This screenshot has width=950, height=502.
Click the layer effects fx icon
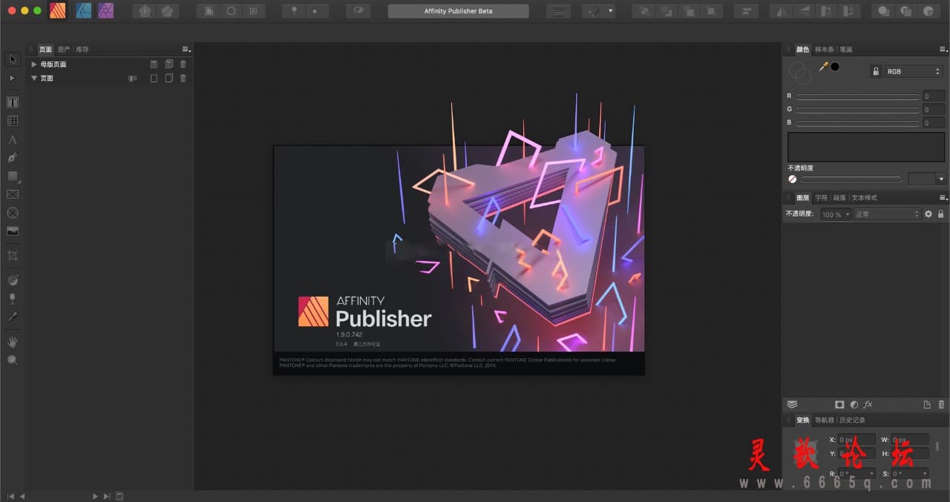(x=868, y=404)
